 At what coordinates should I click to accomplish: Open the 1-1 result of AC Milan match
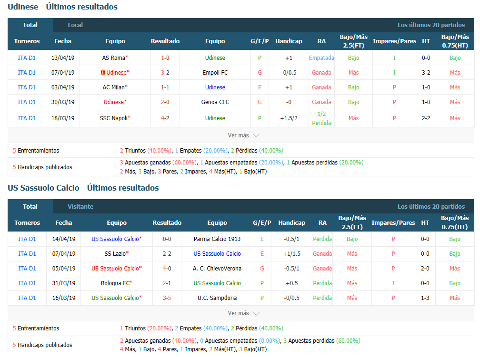tap(165, 87)
